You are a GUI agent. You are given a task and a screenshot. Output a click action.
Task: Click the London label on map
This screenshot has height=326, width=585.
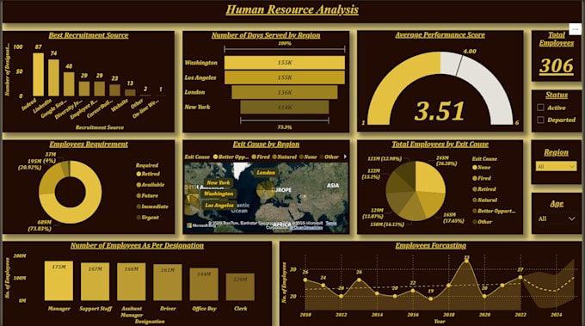266,172
